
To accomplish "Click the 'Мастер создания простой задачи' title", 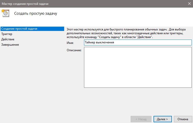I will pos(25,4).
